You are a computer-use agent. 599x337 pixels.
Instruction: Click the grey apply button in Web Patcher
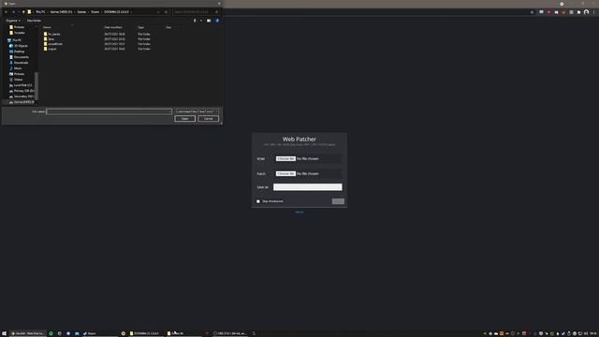[338, 201]
